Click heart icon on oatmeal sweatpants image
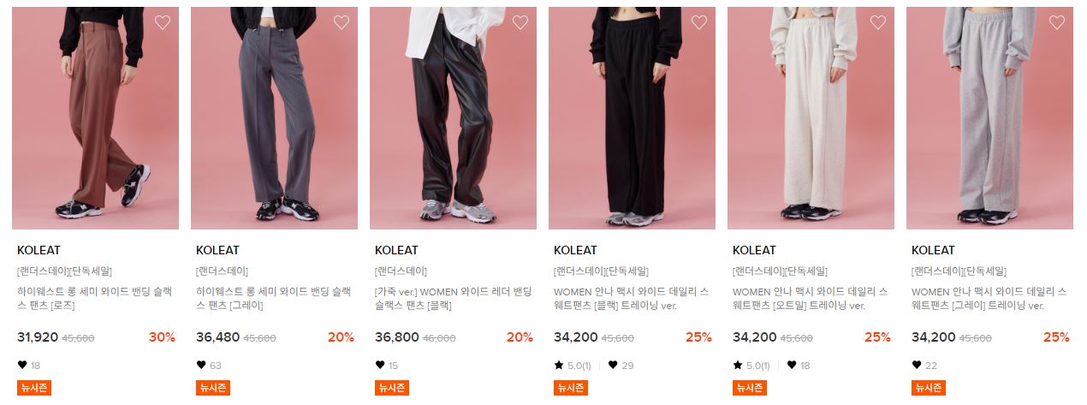This screenshot has height=405, width=1087. pos(878,22)
